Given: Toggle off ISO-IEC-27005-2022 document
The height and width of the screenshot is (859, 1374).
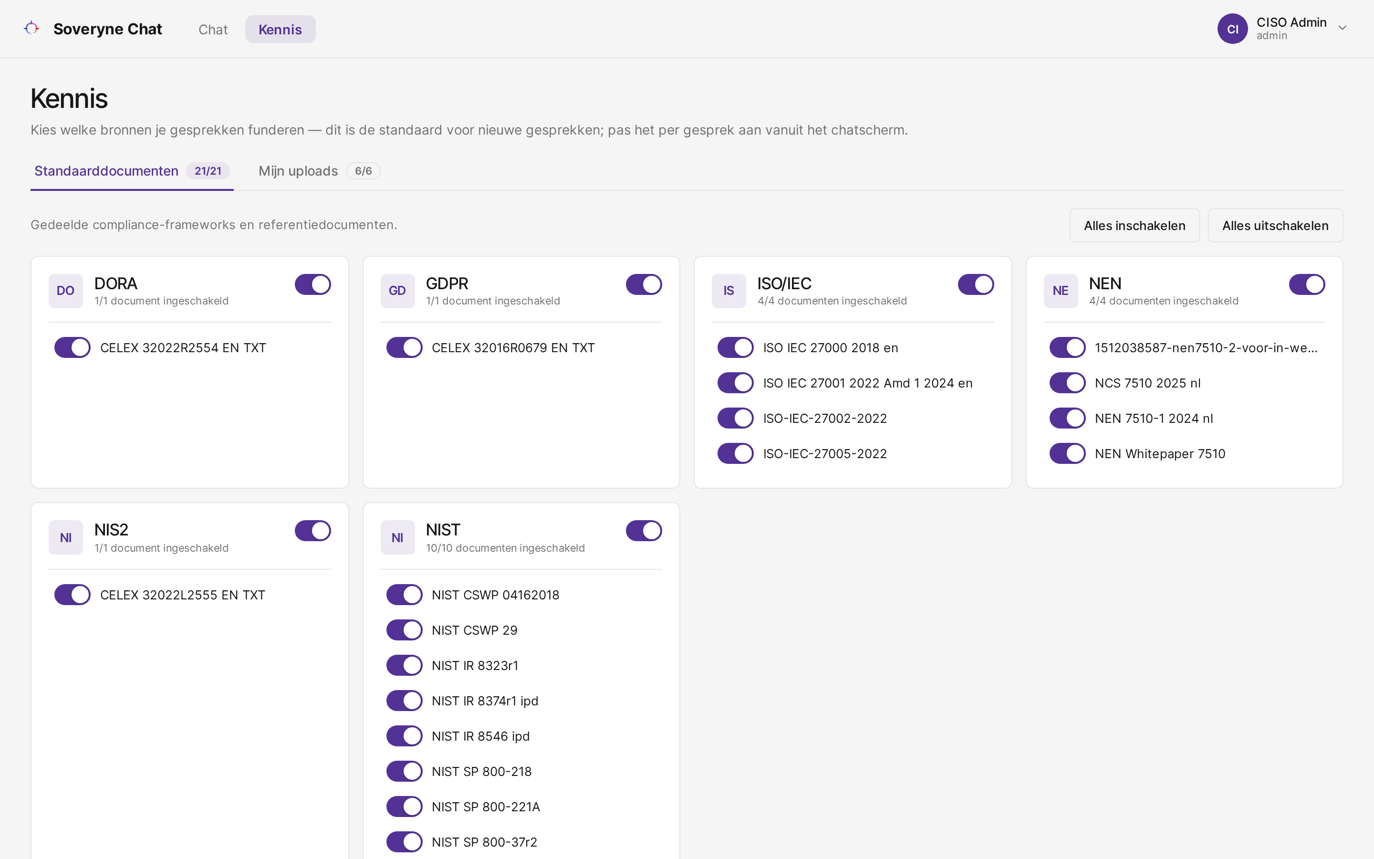Looking at the screenshot, I should pos(735,453).
